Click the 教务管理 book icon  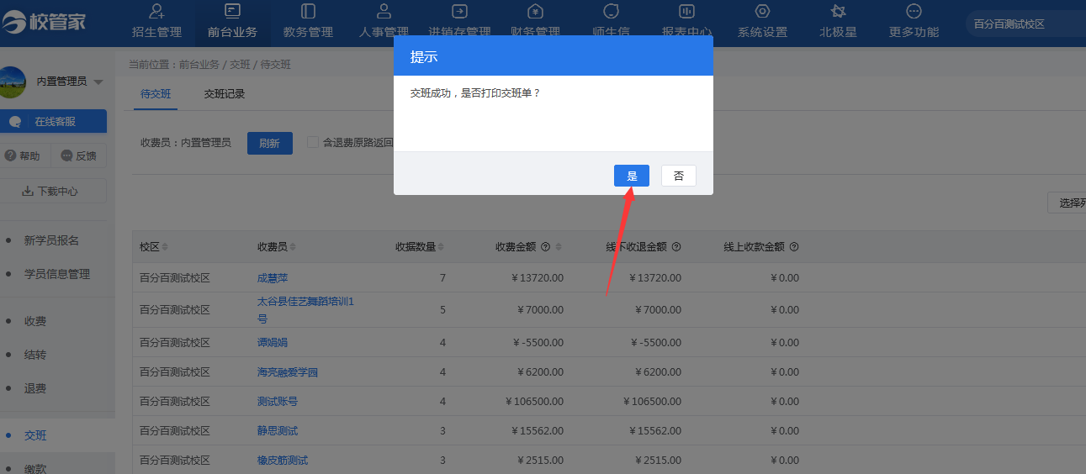pyautogui.click(x=308, y=11)
